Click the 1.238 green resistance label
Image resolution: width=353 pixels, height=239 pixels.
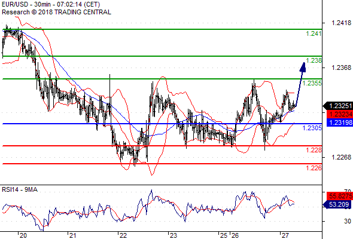coord(314,60)
